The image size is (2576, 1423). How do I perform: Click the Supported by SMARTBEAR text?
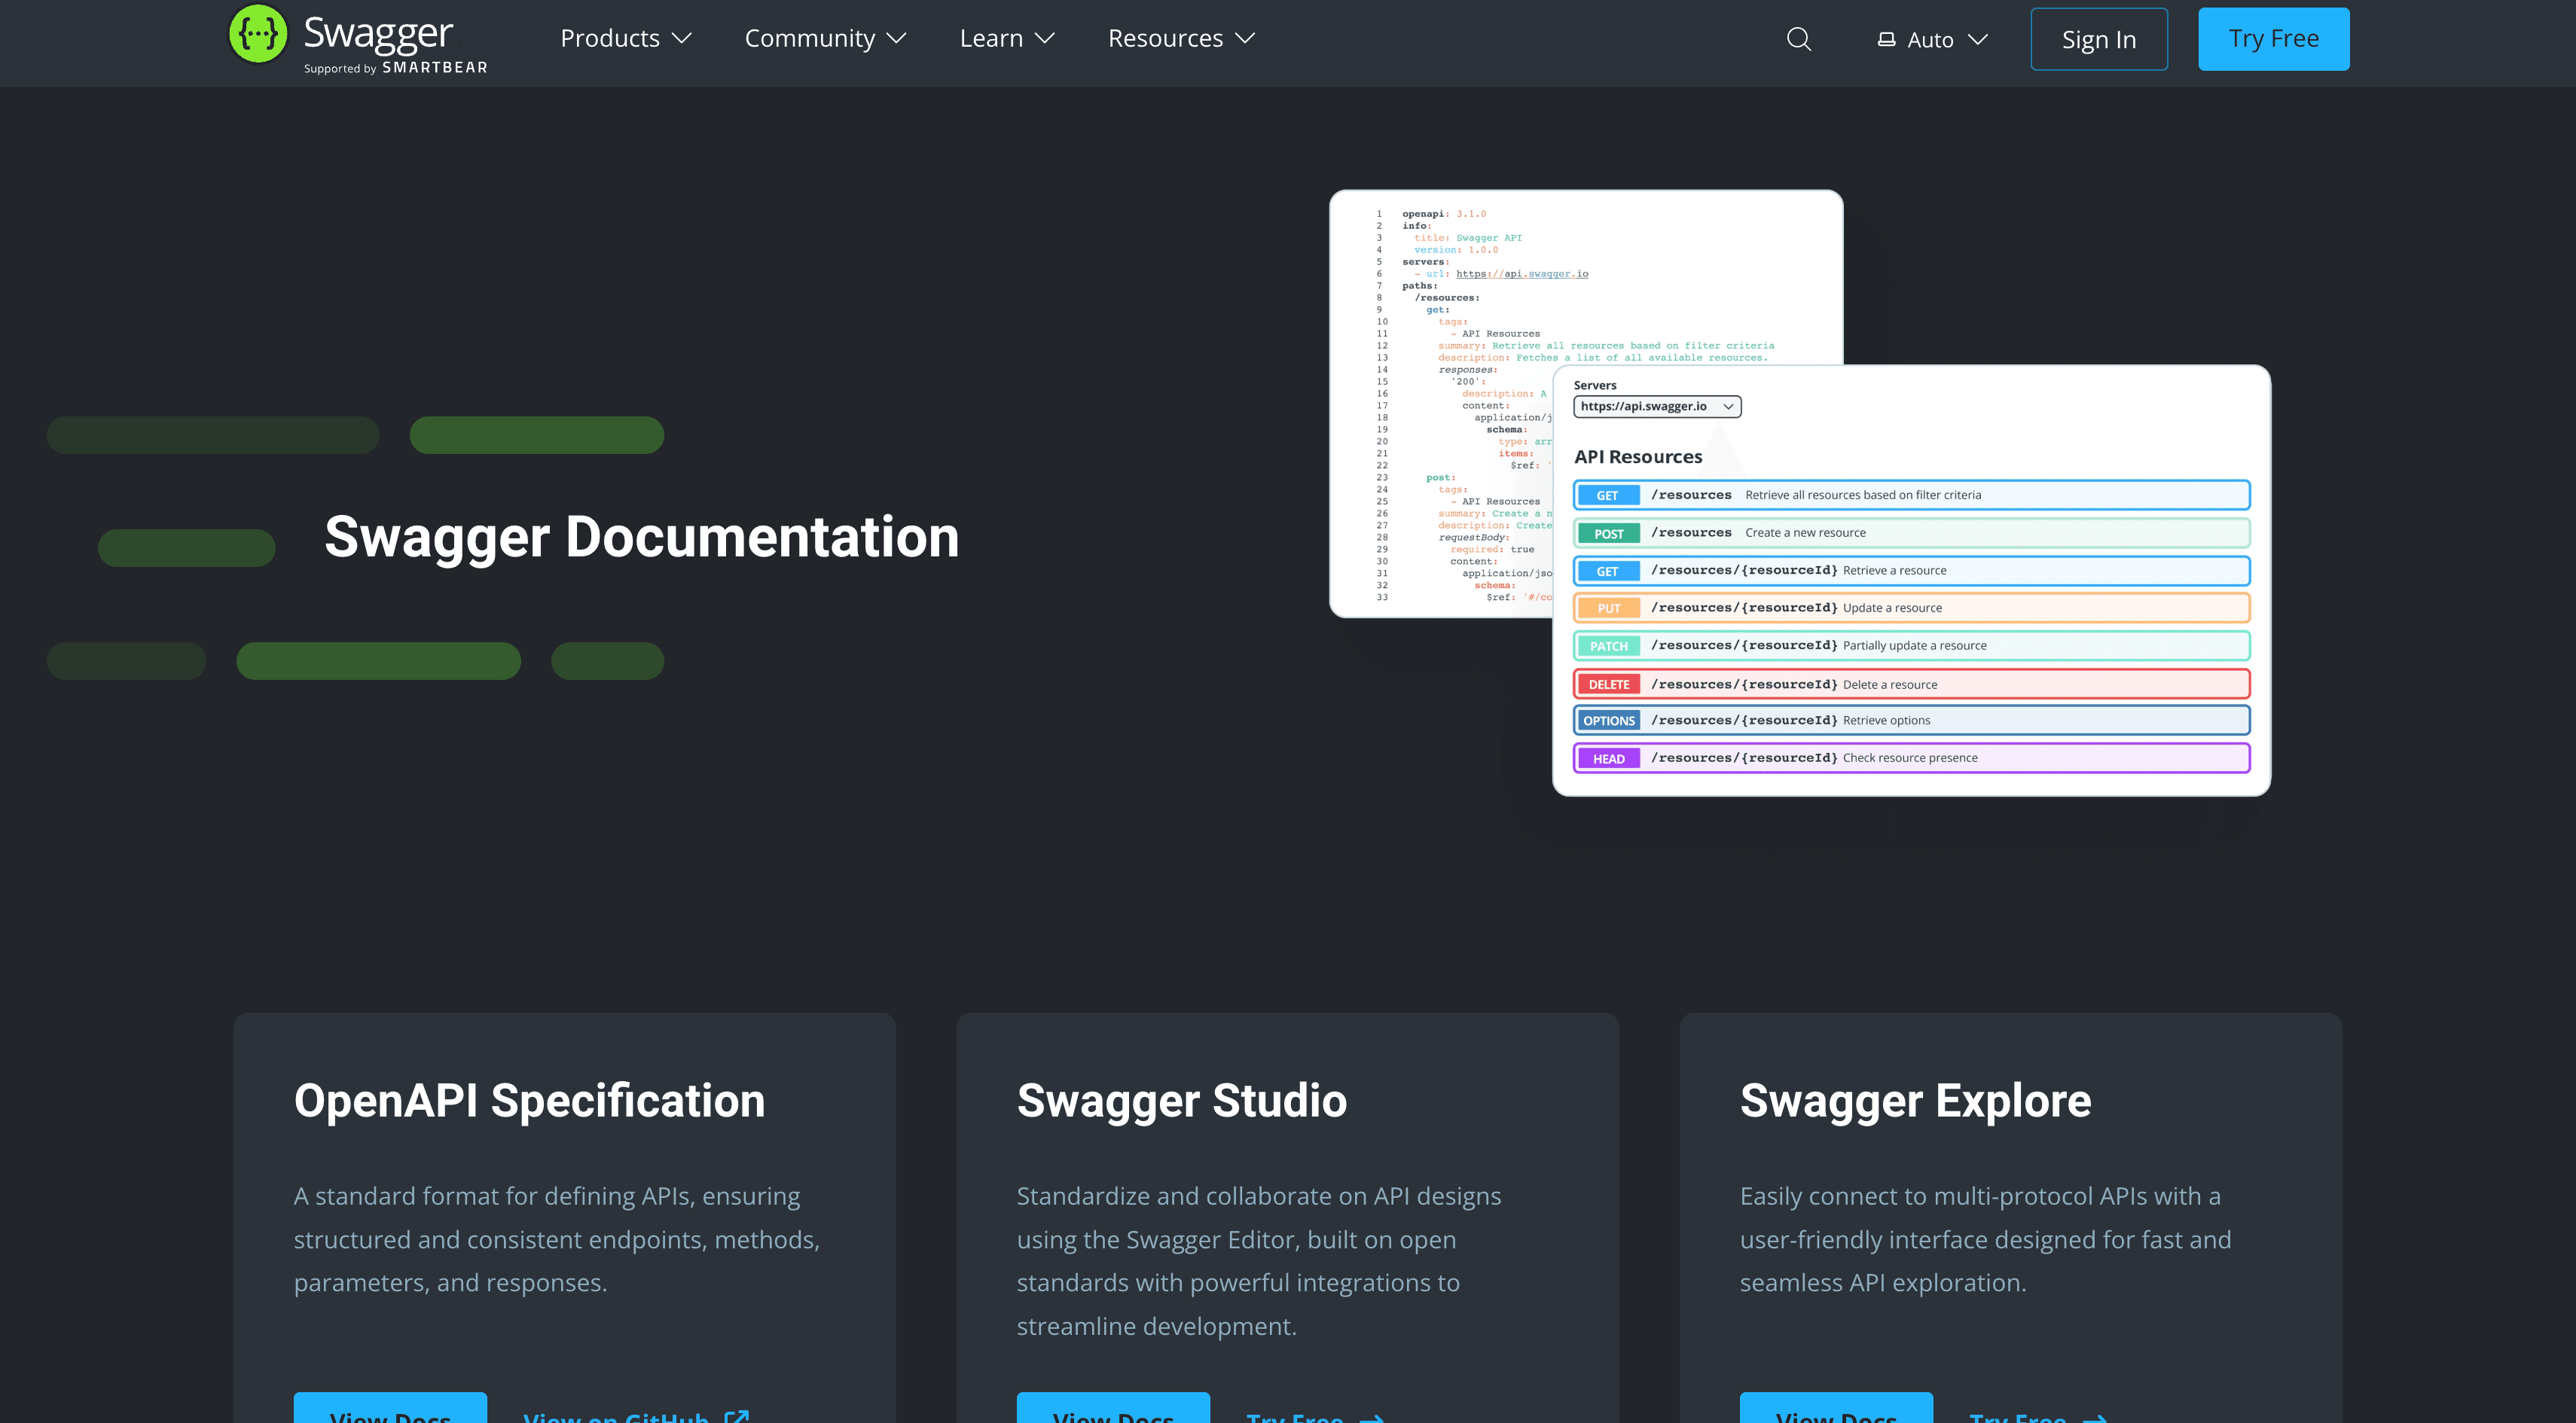(395, 68)
